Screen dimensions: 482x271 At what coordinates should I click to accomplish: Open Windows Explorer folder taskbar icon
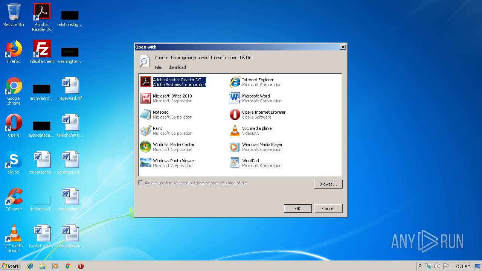pos(43,266)
